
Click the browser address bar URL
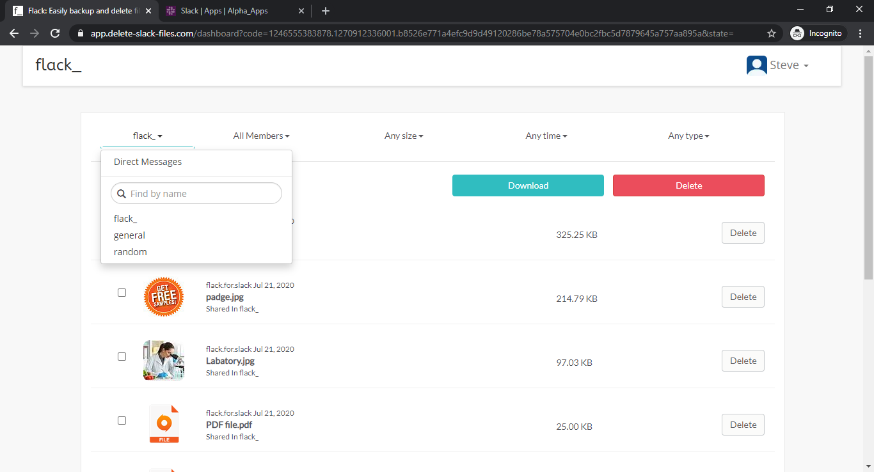tap(412, 33)
